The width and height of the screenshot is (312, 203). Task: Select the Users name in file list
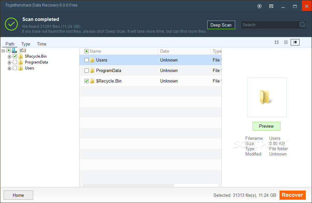(x=102, y=60)
